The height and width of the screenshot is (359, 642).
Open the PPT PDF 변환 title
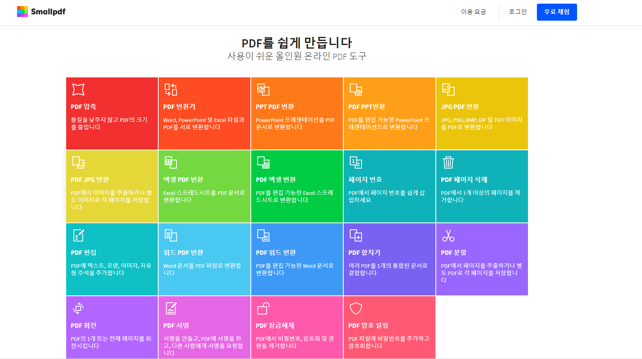click(x=275, y=107)
